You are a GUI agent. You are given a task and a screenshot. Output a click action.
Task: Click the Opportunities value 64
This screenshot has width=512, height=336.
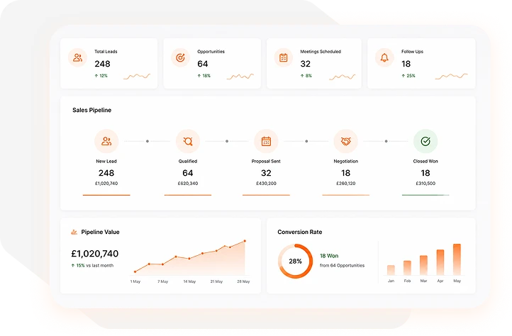pos(202,64)
